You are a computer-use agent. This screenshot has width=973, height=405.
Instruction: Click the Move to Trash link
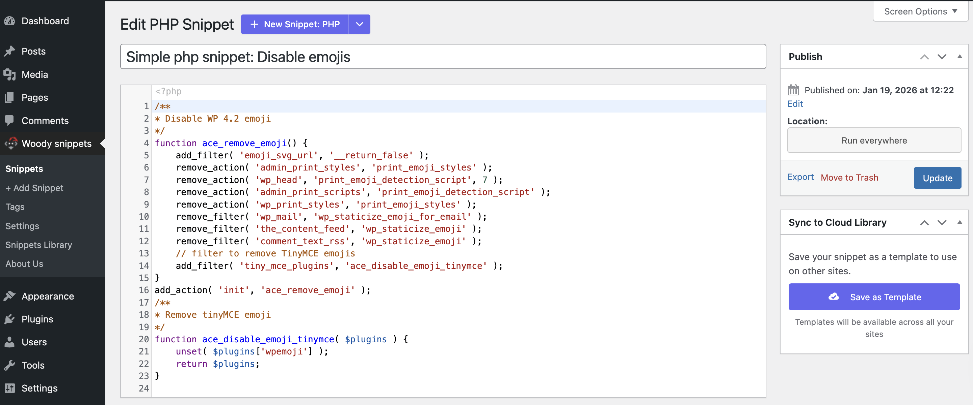pos(849,178)
